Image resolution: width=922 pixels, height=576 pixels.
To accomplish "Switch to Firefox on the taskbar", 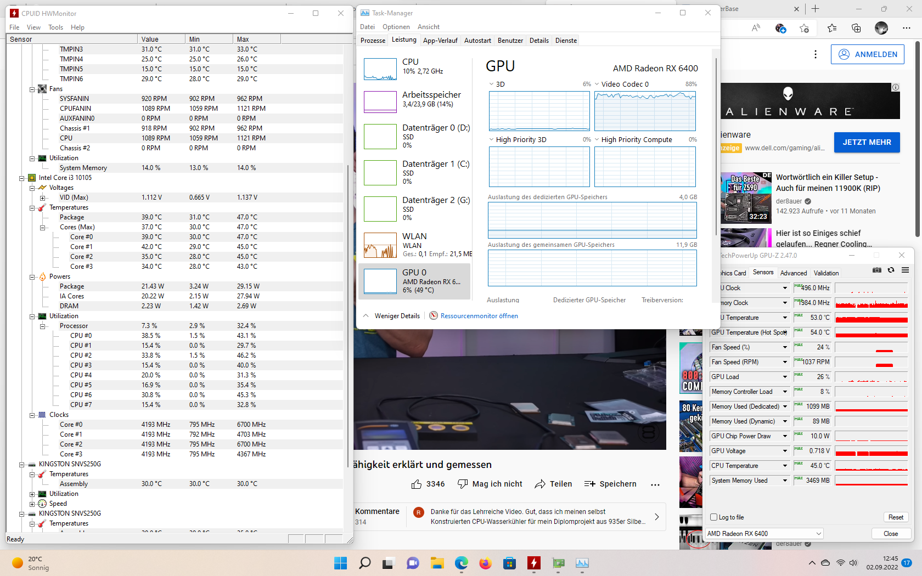I will pos(485,563).
